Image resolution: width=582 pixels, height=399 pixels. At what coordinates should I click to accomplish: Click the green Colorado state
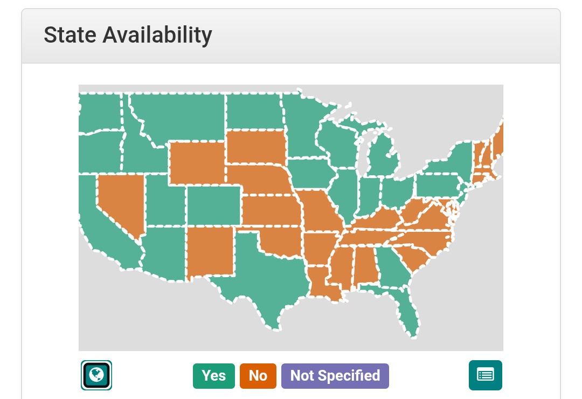214,205
